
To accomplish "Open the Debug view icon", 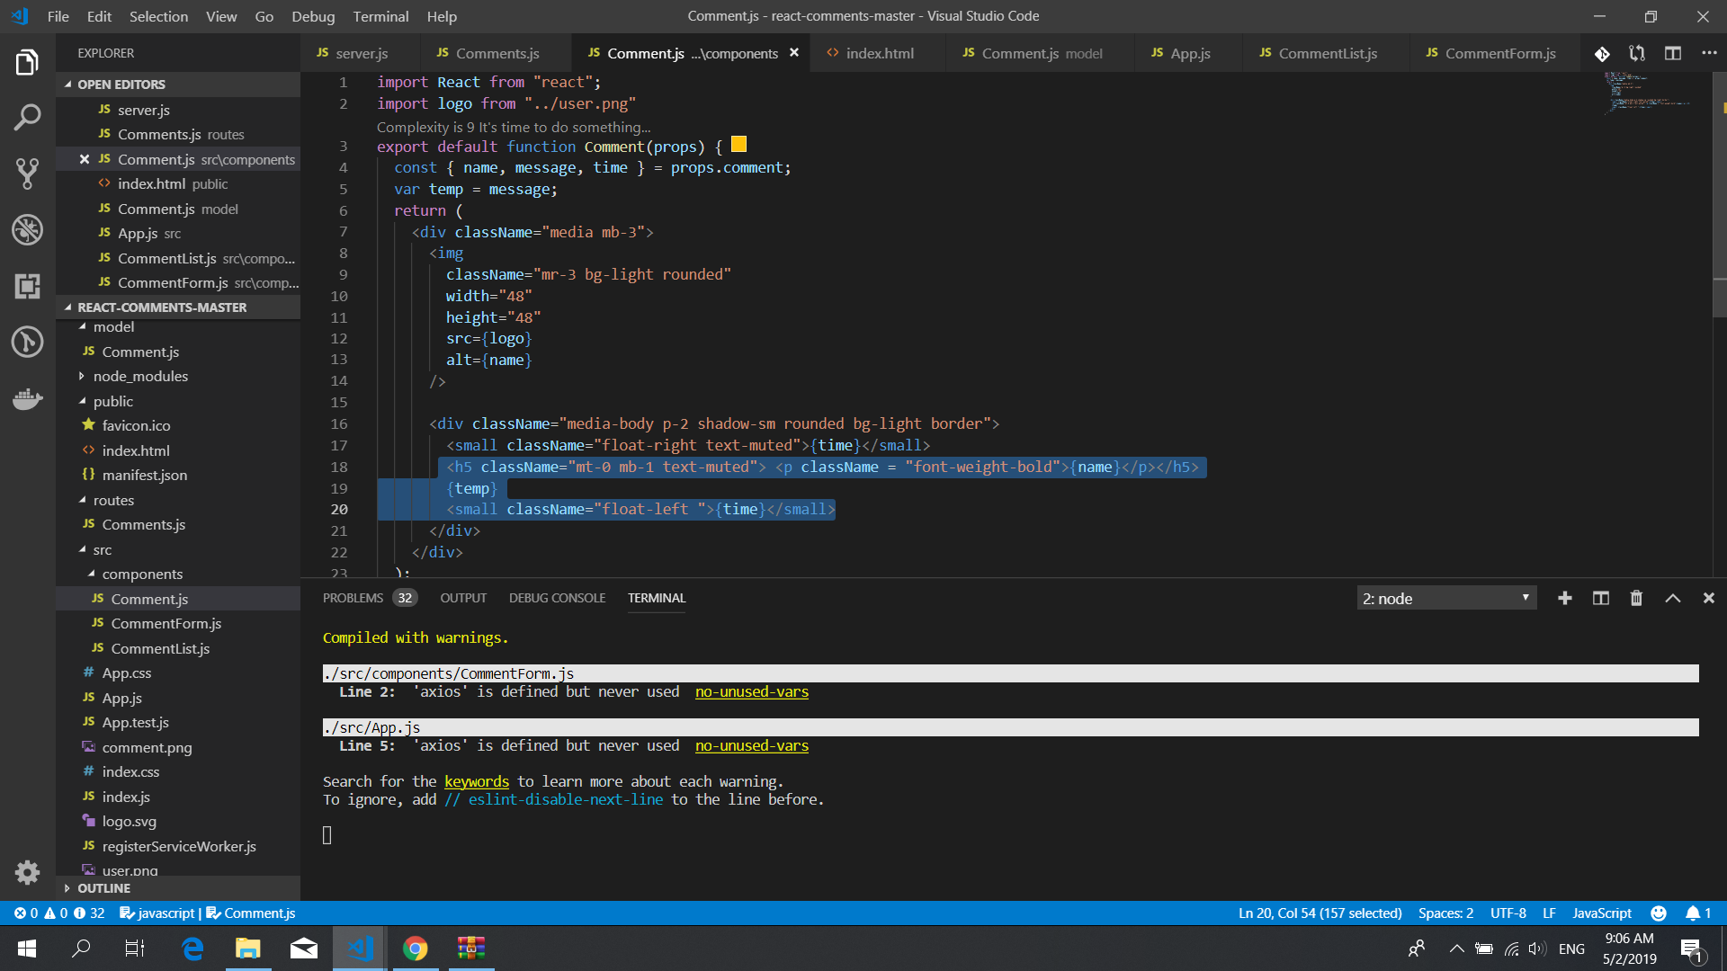I will pos(27,230).
